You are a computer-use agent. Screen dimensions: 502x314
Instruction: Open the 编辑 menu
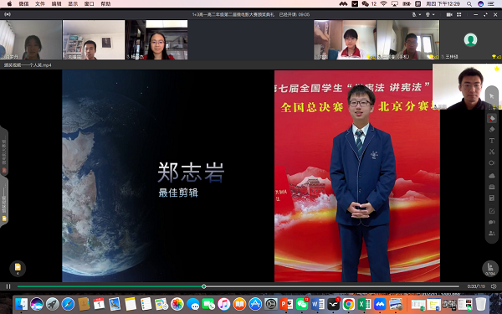tap(56, 4)
